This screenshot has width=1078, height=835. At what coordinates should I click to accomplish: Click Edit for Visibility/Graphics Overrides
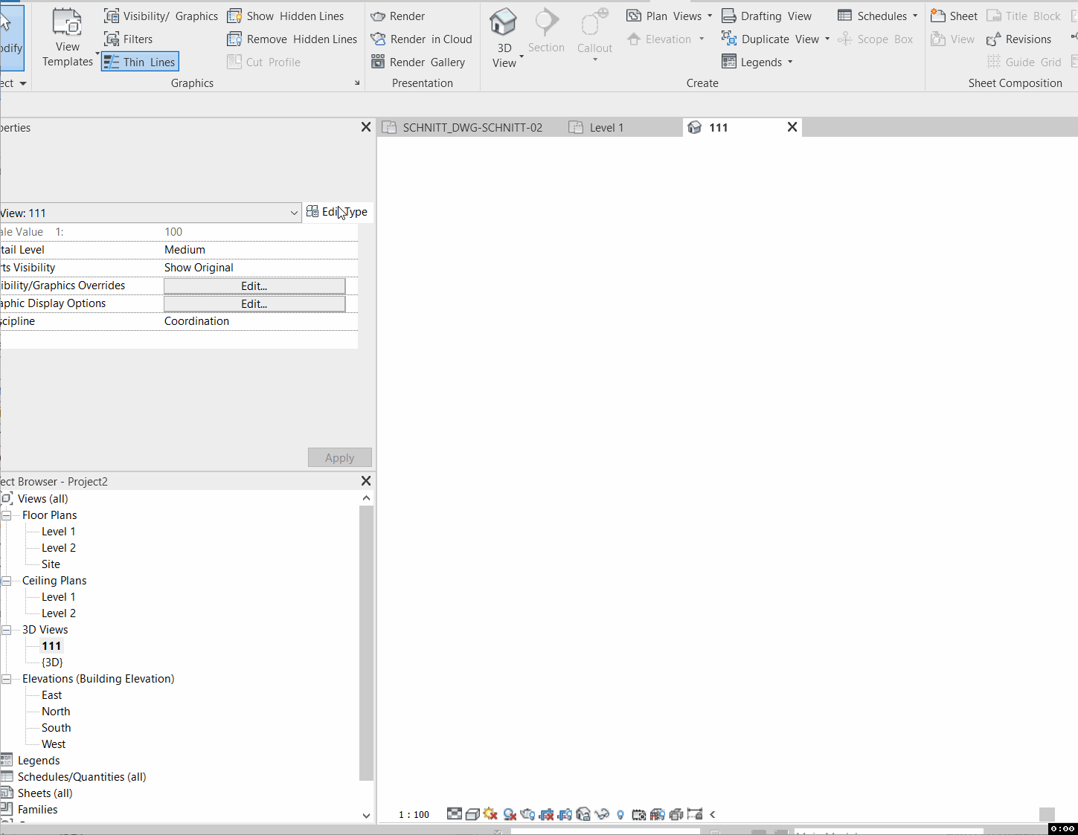tap(254, 286)
